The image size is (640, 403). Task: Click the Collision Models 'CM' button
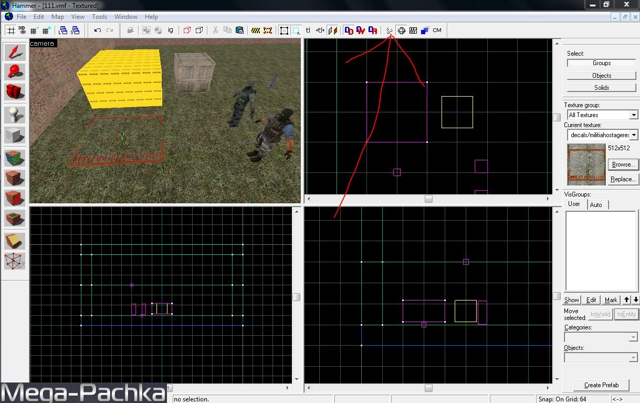coord(437,30)
